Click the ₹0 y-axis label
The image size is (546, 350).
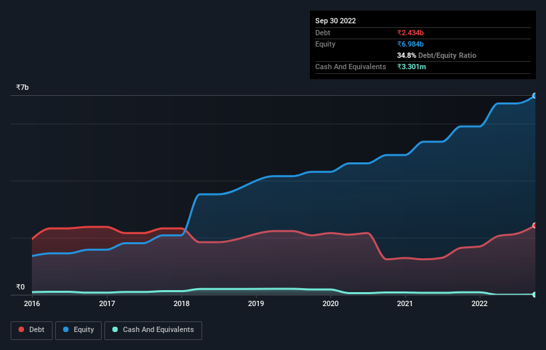tap(21, 287)
